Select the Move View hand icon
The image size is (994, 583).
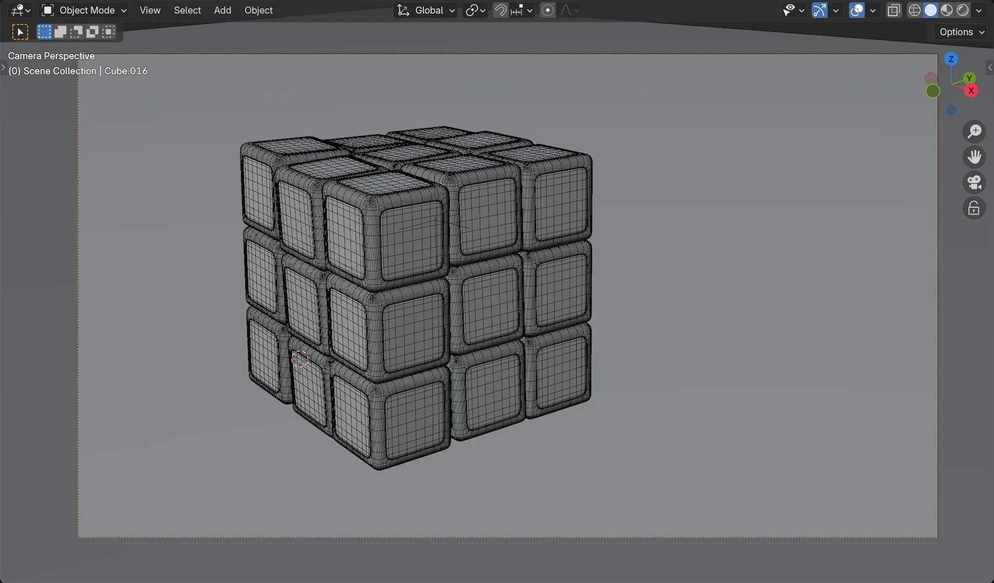tap(974, 157)
